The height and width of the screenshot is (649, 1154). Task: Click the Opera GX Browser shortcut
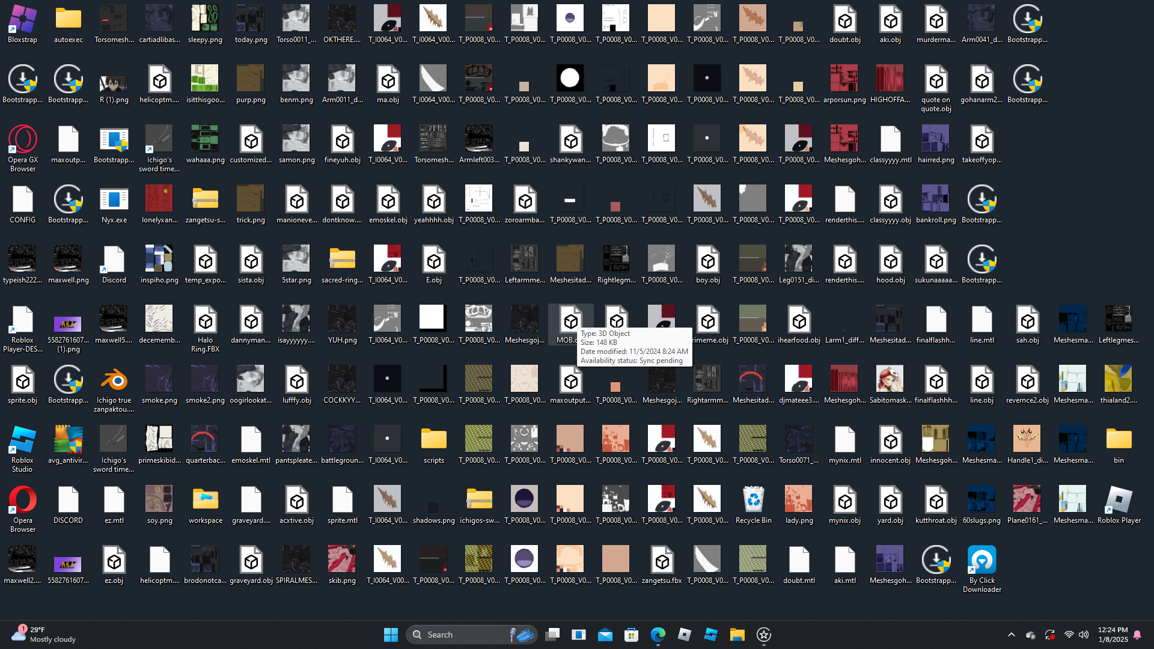coord(22,140)
